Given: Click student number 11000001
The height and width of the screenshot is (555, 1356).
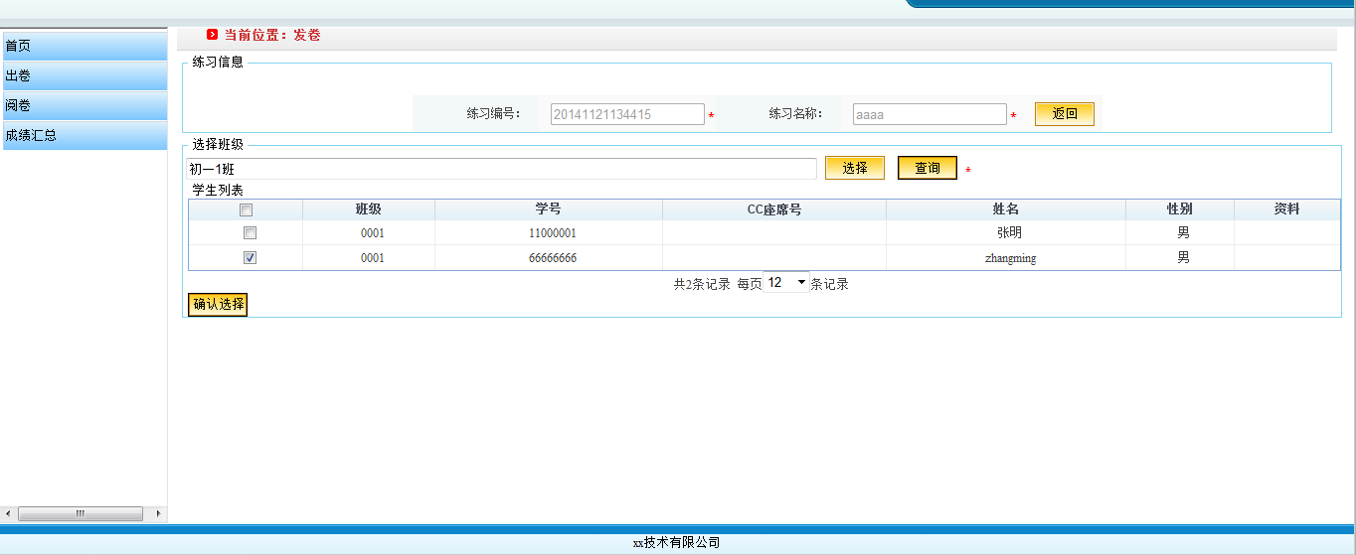Looking at the screenshot, I should tap(553, 233).
